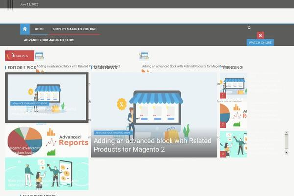Viewport: 294px width, 196px height.
Task: Click the red play icon above Watch Online
Action: pyautogui.click(x=260, y=35)
